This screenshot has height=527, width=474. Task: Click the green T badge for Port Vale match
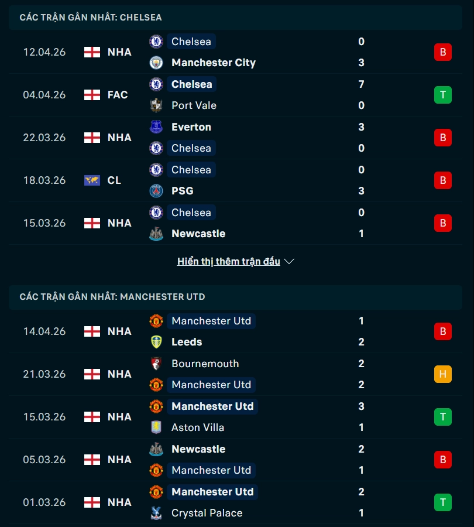pyautogui.click(x=443, y=95)
